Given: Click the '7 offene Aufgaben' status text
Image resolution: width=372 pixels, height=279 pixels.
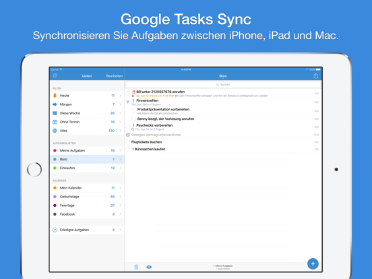Looking at the screenshot, I should pyautogui.click(x=223, y=266).
